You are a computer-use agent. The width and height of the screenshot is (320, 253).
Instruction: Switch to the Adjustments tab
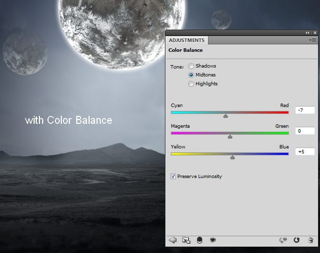pos(187,40)
